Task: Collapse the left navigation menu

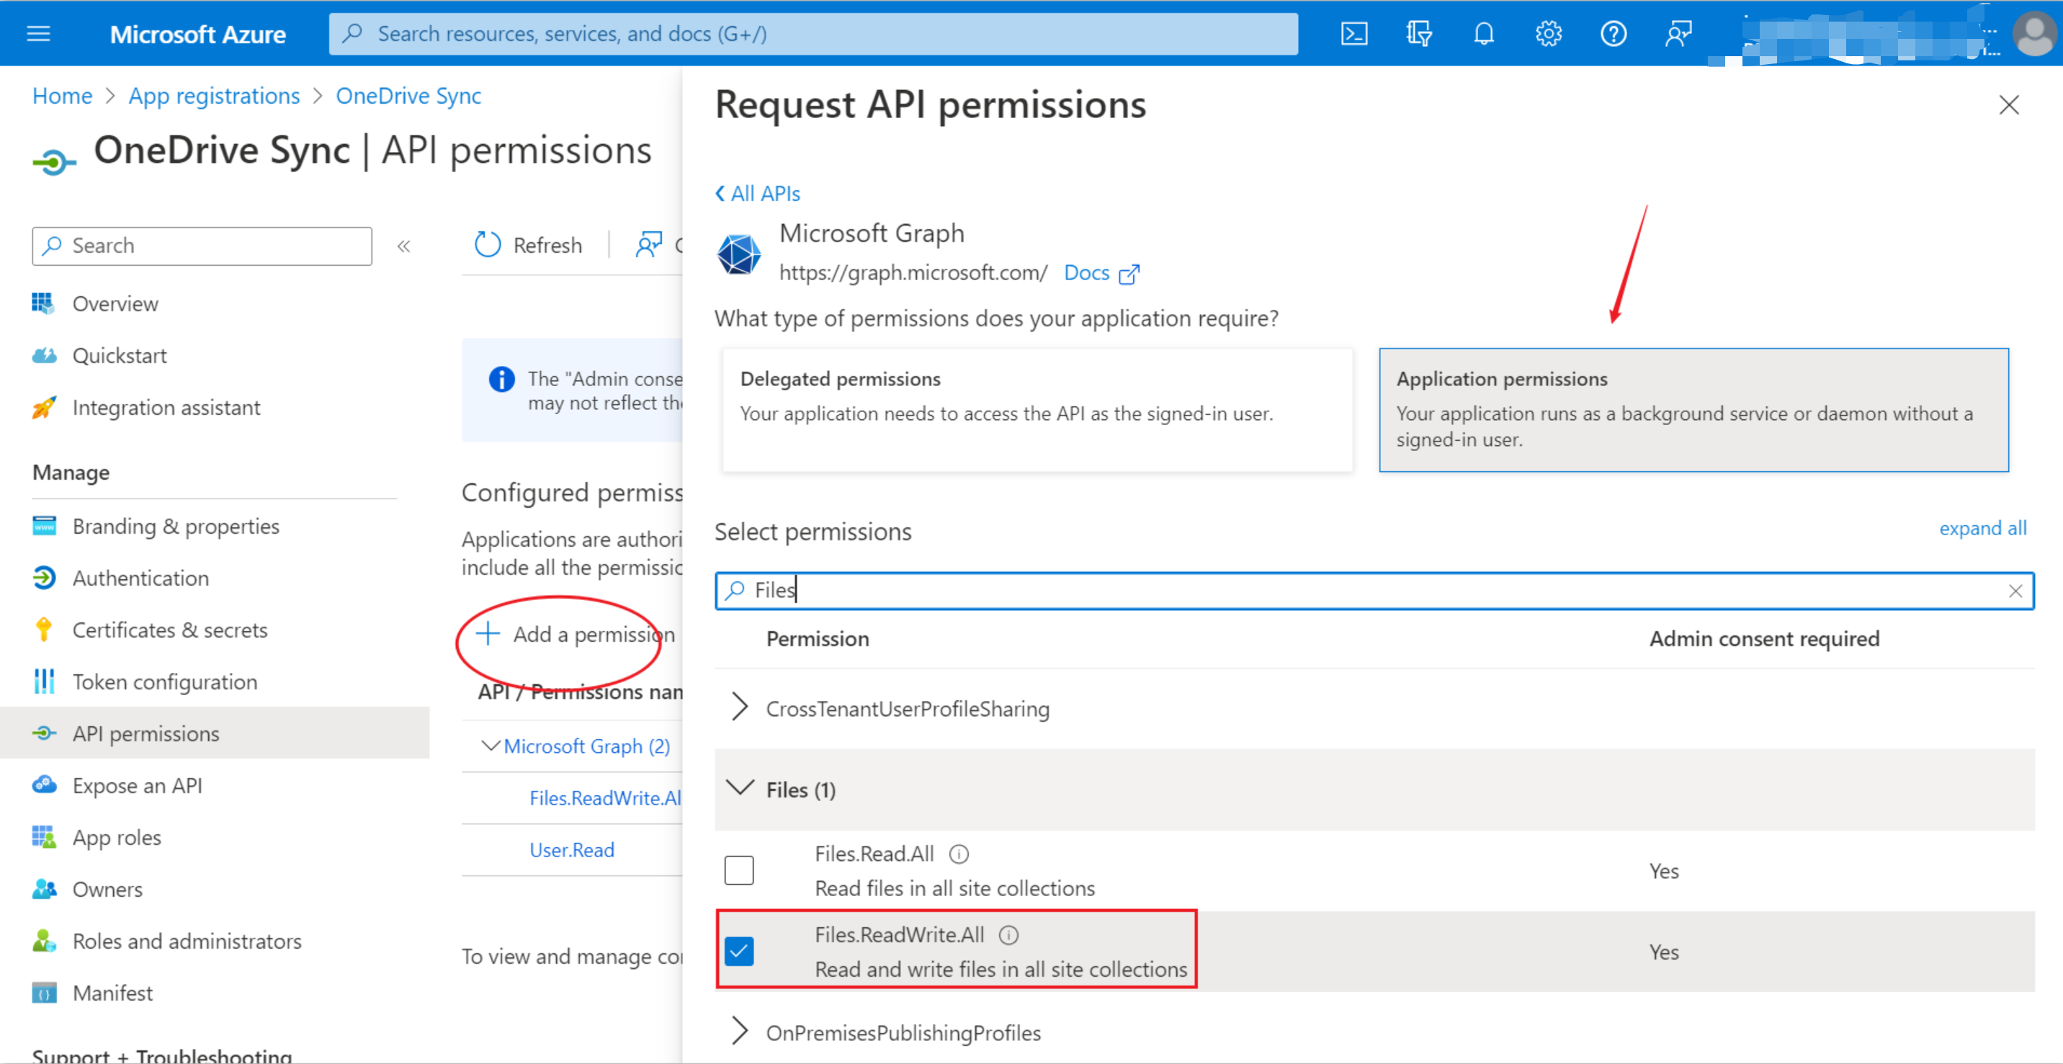Action: pyautogui.click(x=403, y=246)
